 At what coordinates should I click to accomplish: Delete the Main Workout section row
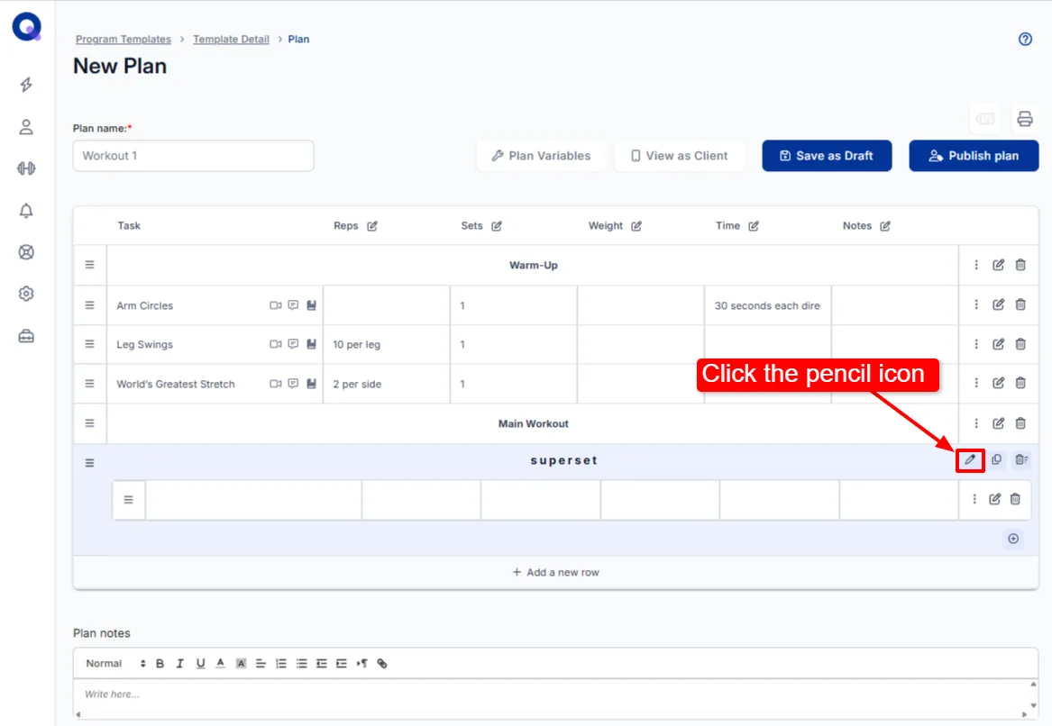(1020, 423)
